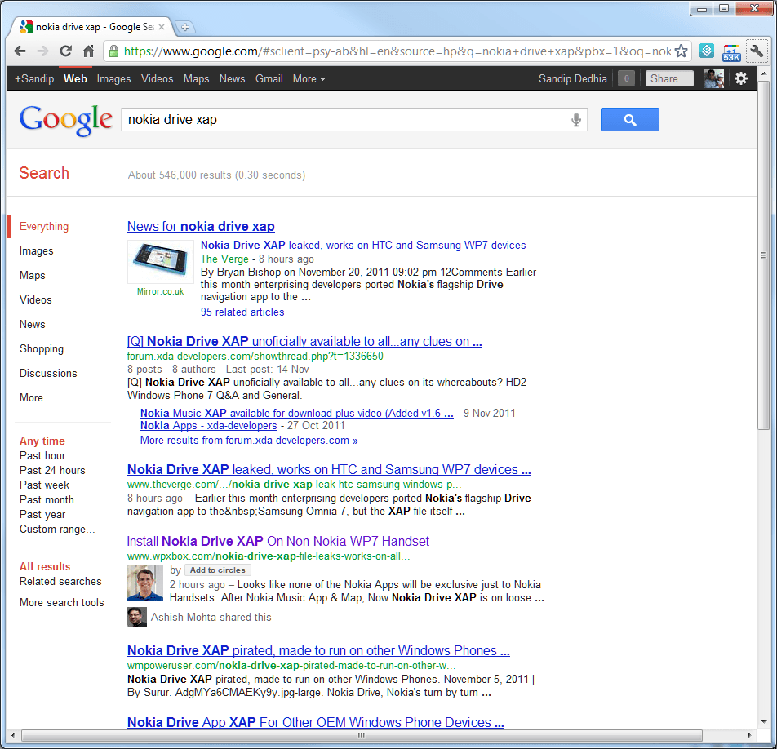Show Related searches
The image size is (777, 749).
click(60, 581)
